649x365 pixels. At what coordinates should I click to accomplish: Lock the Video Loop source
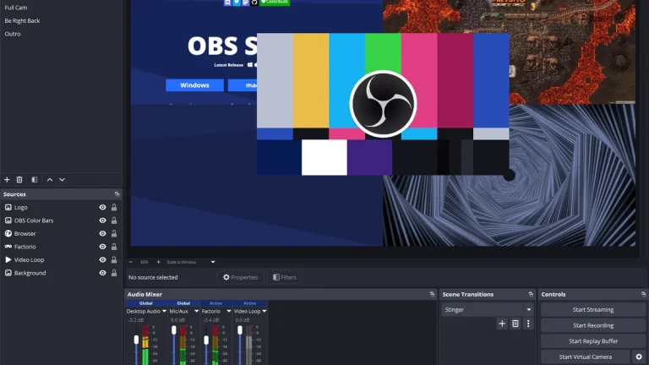click(x=114, y=260)
